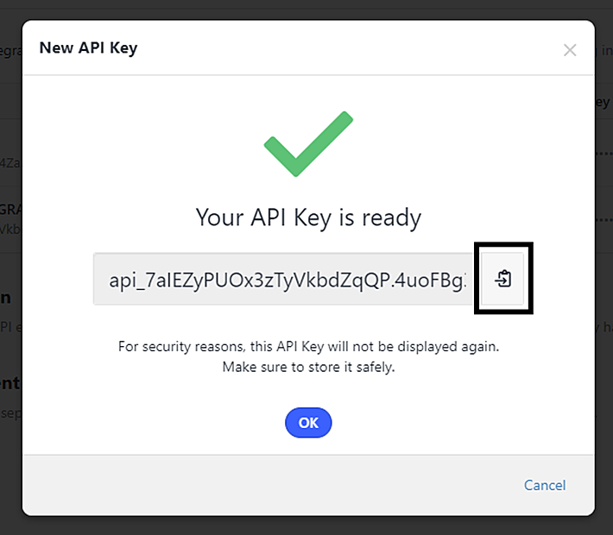The height and width of the screenshot is (535, 613).
Task: Click the 'Your API Key is ready' heading
Action: (308, 217)
